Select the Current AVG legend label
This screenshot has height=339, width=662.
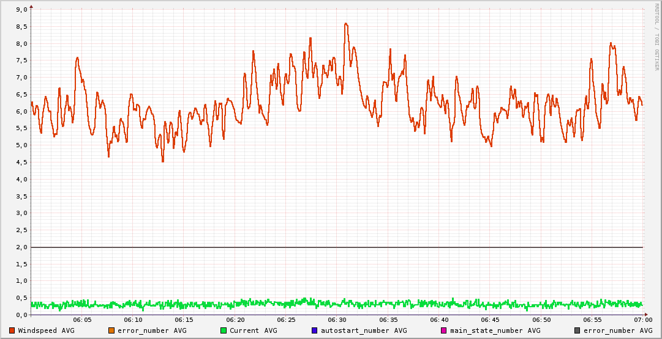(254, 330)
